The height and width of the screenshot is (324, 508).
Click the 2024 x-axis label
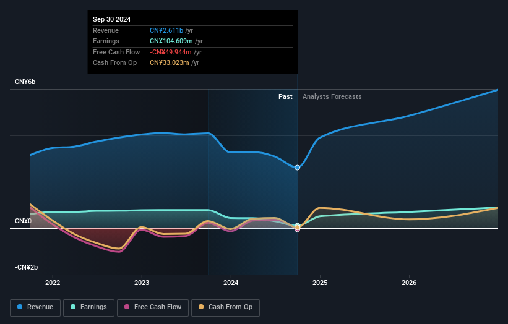pos(231,283)
